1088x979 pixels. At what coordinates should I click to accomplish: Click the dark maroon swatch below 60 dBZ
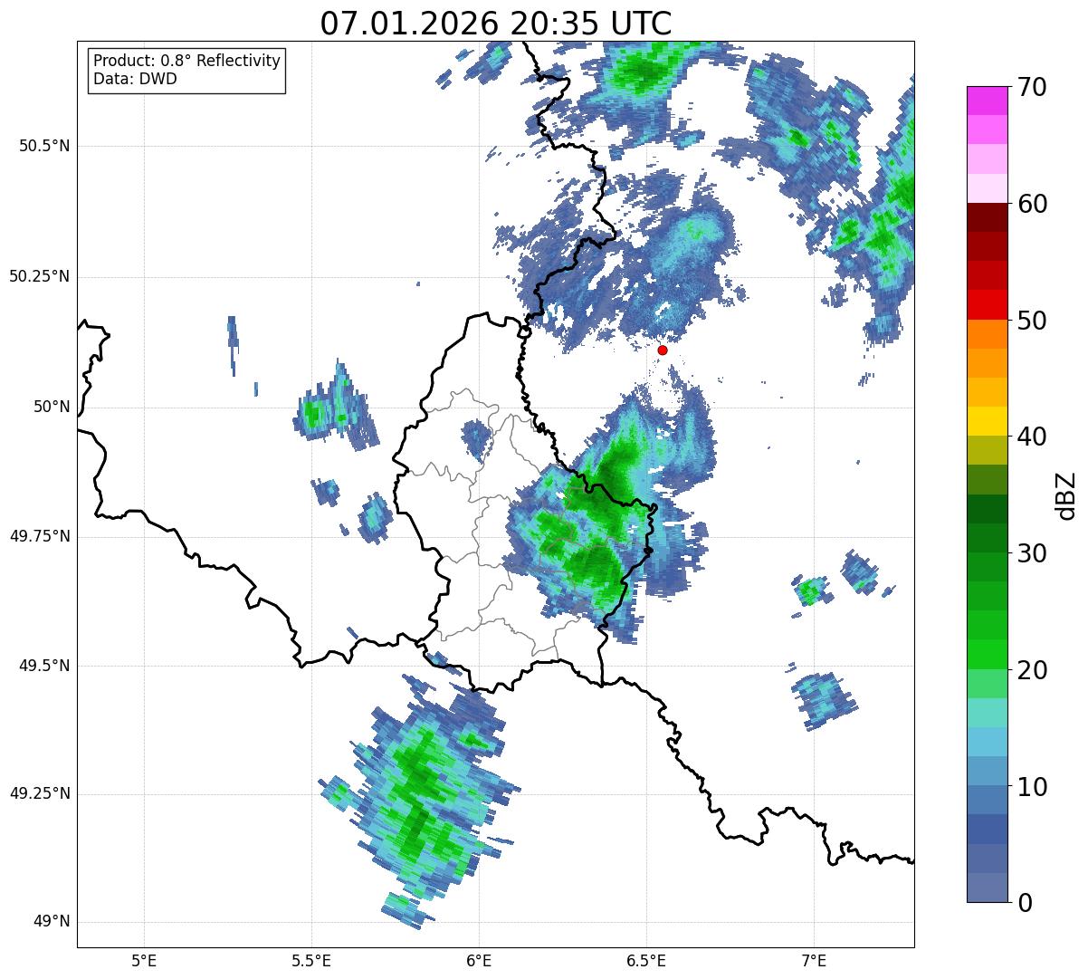(987, 217)
